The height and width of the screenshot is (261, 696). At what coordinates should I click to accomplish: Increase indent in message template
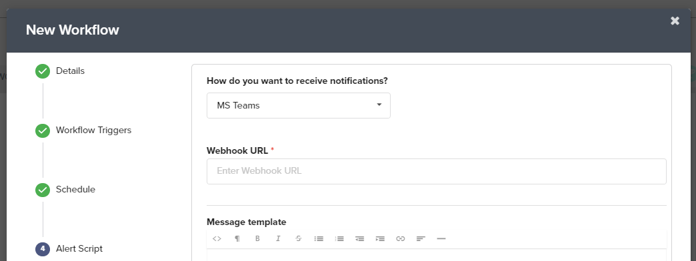[380, 238]
